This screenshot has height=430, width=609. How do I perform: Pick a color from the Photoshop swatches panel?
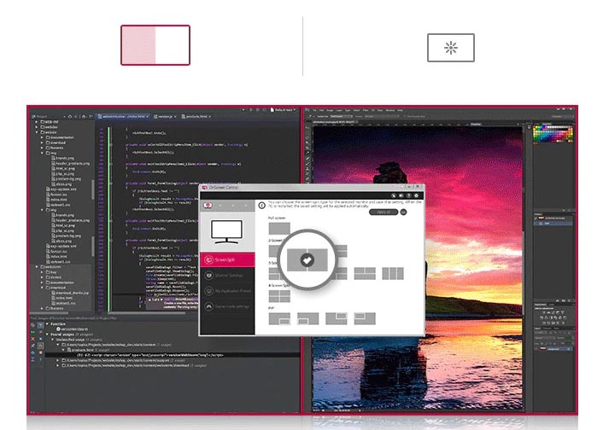click(x=553, y=133)
